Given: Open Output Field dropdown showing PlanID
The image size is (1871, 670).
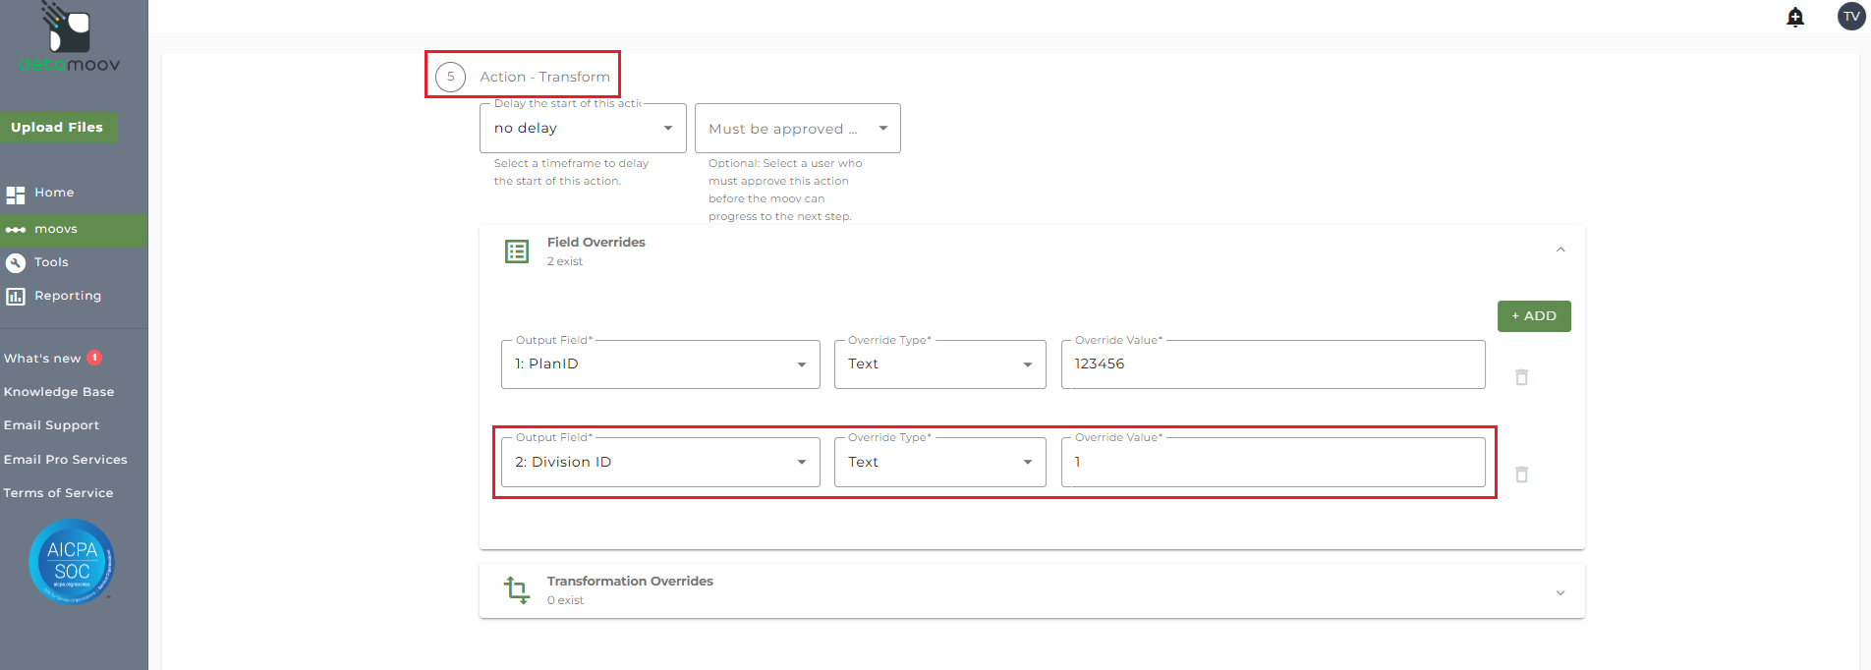Looking at the screenshot, I should point(660,364).
